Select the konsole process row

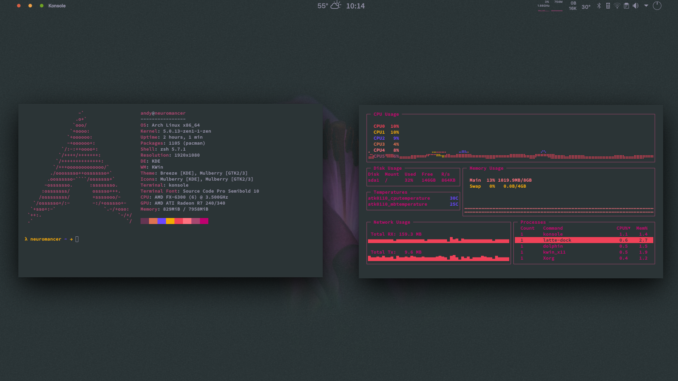[x=584, y=234]
